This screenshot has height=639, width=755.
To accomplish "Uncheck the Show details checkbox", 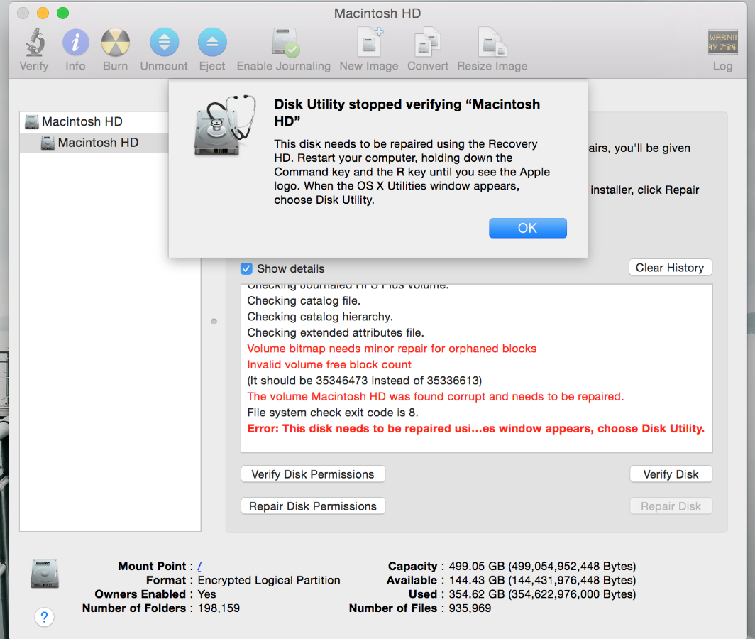I will [x=246, y=268].
